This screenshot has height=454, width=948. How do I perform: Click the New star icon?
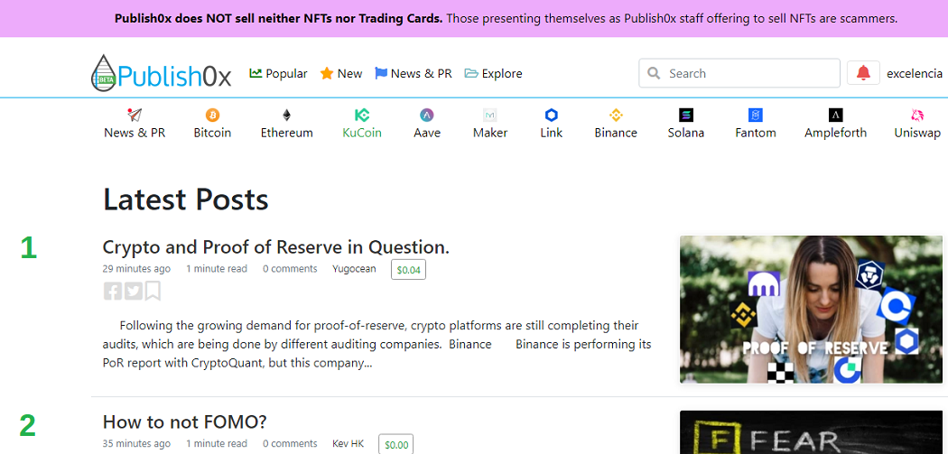[x=327, y=73]
